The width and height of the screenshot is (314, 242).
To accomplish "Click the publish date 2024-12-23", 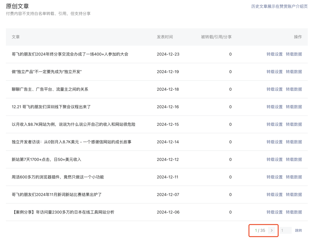I will 168,54.
